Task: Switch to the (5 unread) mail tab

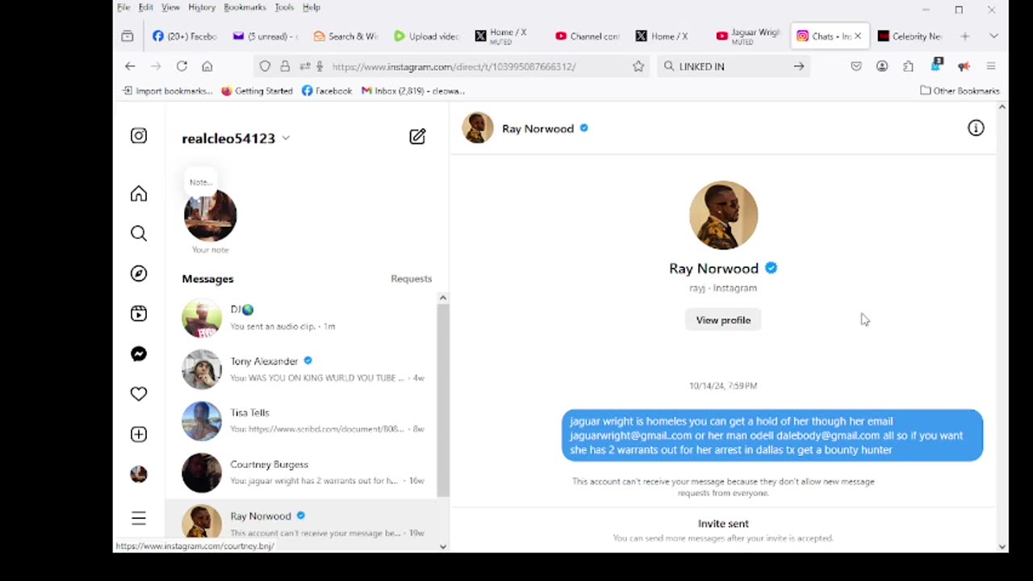Action: click(266, 36)
